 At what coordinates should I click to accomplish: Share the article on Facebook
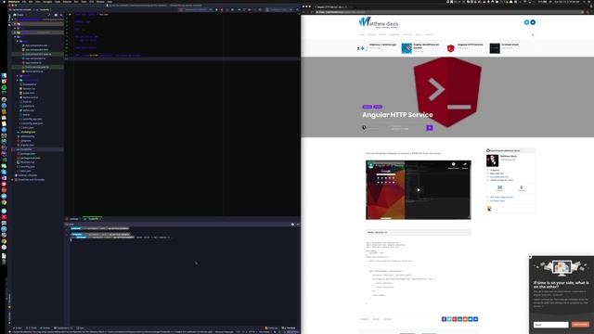444,319
